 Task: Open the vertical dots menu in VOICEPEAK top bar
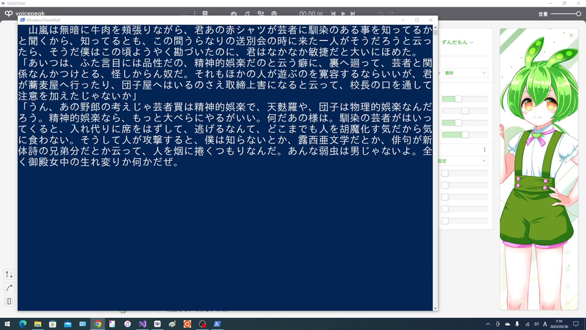[194, 13]
